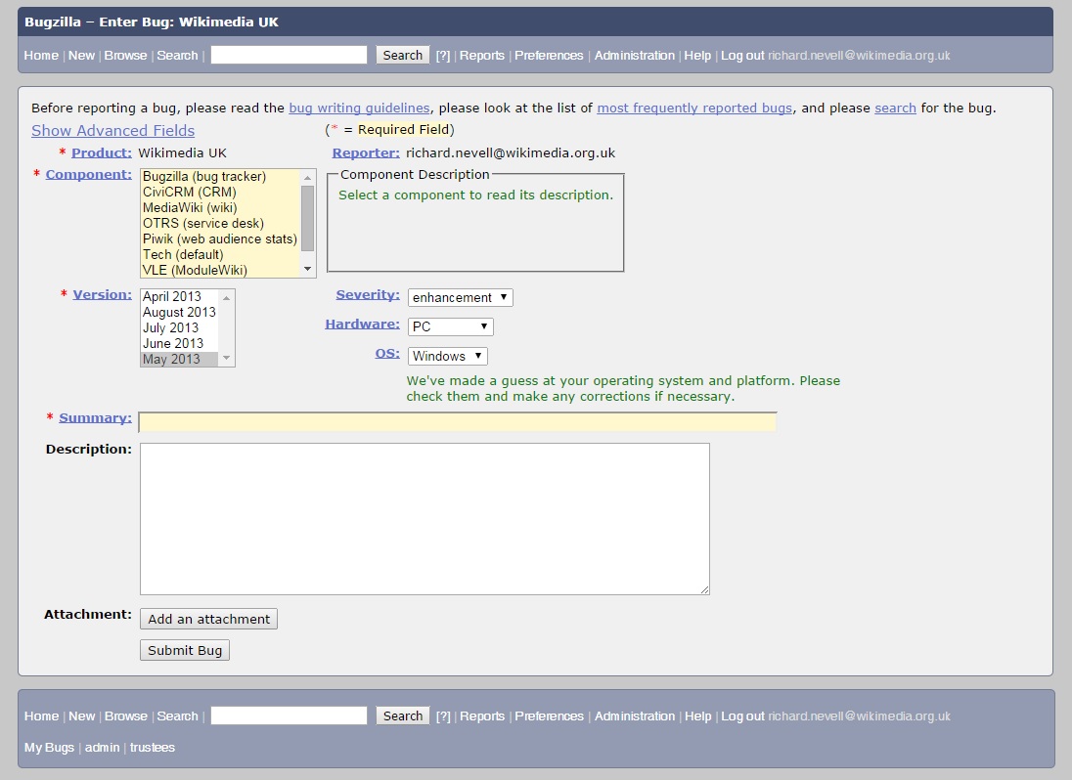The width and height of the screenshot is (1072, 780).
Task: Select OTRS (service desk) component
Action: (219, 223)
